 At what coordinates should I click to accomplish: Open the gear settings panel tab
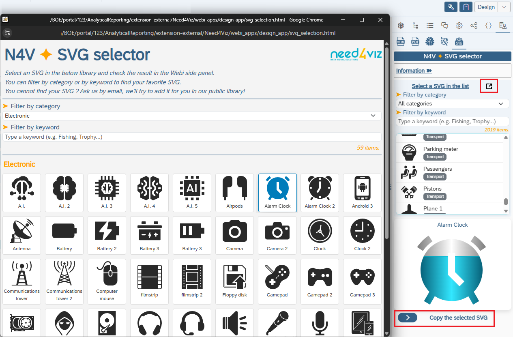[x=459, y=26]
